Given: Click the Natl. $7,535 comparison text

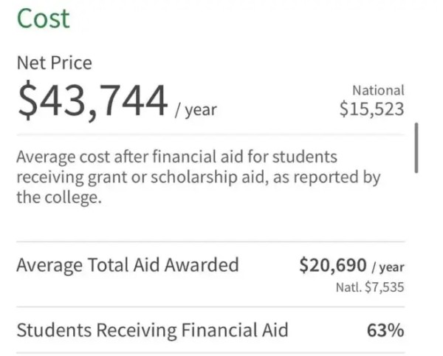Looking at the screenshot, I should (370, 287).
